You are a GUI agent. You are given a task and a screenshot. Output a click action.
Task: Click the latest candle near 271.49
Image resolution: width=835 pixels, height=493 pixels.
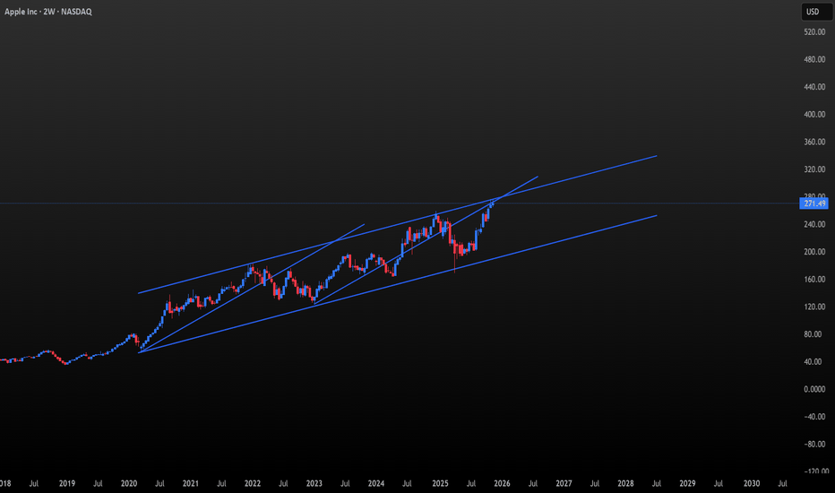pos(492,205)
